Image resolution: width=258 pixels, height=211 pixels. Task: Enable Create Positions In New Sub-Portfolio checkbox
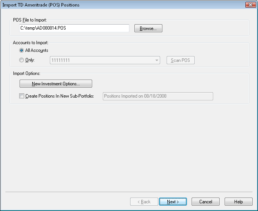pyautogui.click(x=22, y=96)
